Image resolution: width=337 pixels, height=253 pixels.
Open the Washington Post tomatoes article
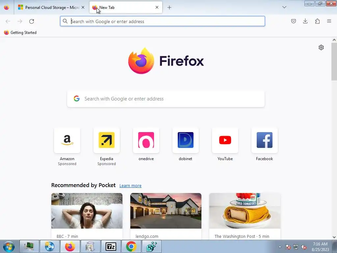[x=245, y=216]
